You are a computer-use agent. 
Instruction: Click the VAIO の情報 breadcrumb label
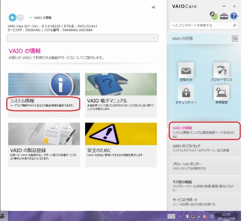43,17
